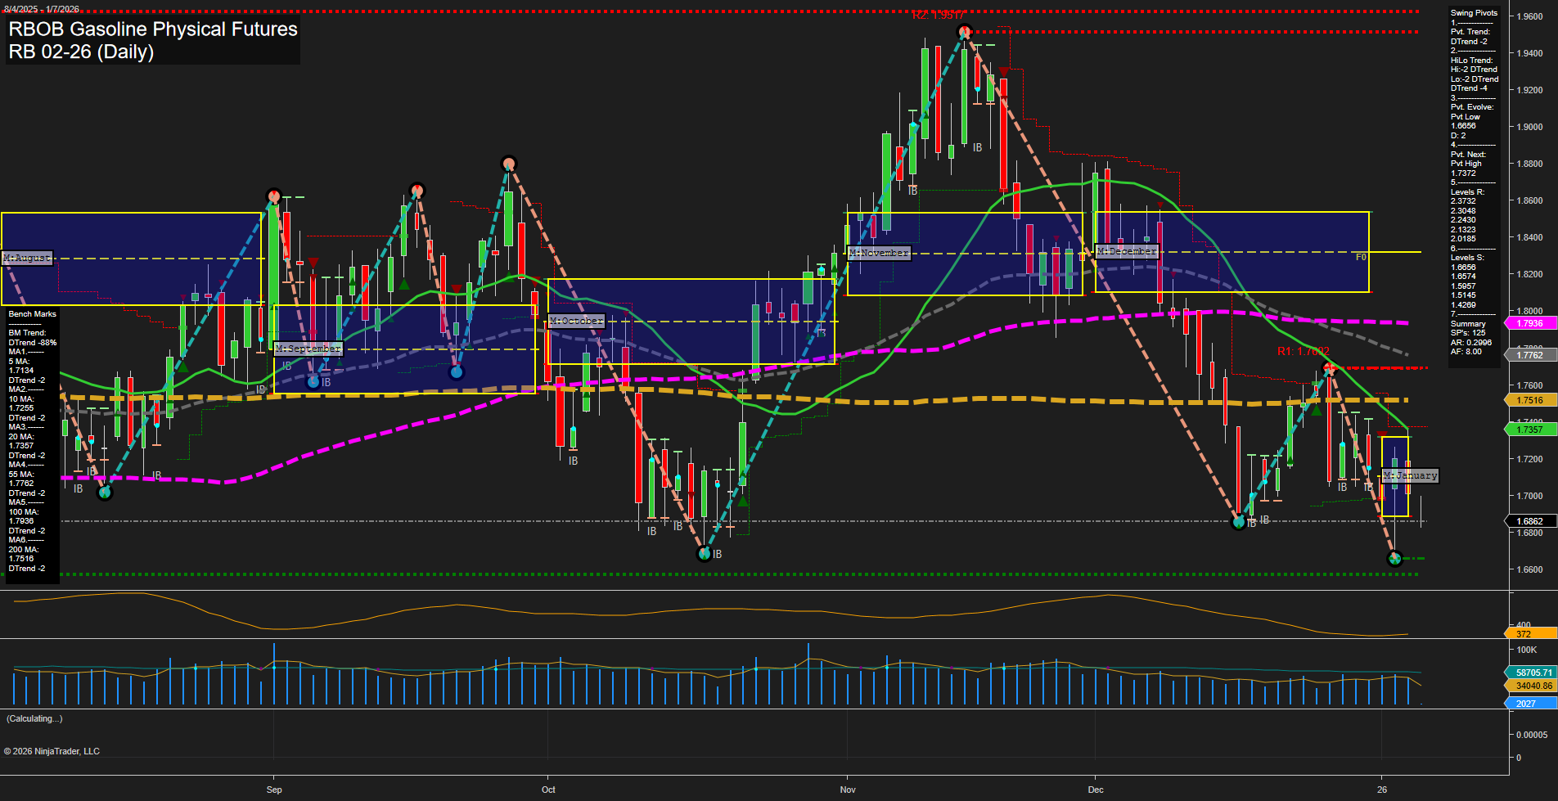Screen dimensions: 1558x801
Task: Click the teal 58705.71 indicator tag
Action: [x=1529, y=672]
